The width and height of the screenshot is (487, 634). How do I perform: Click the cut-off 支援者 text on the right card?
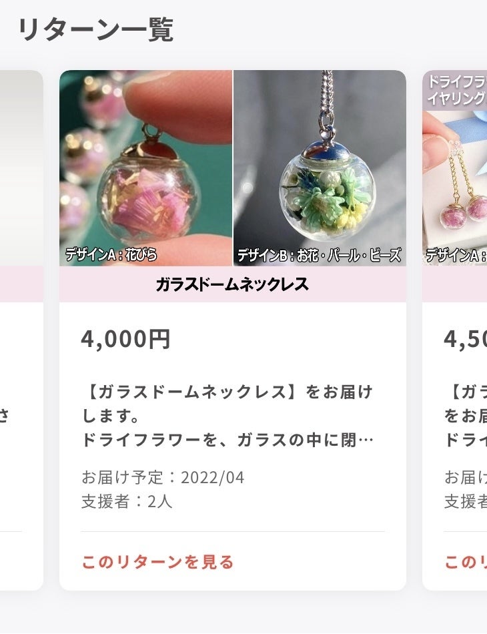(x=466, y=501)
